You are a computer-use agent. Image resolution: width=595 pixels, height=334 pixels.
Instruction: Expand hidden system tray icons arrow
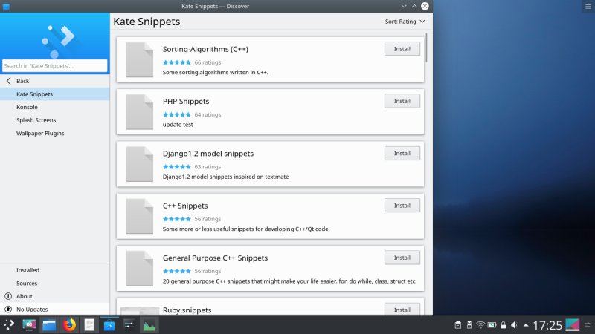click(526, 325)
